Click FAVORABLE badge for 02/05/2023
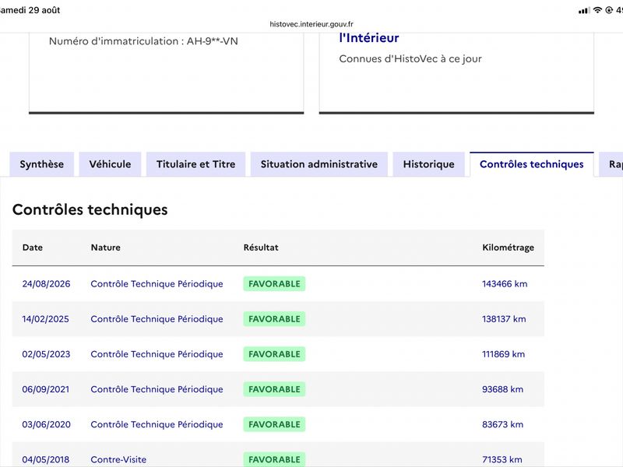623x467 pixels. pyautogui.click(x=274, y=354)
